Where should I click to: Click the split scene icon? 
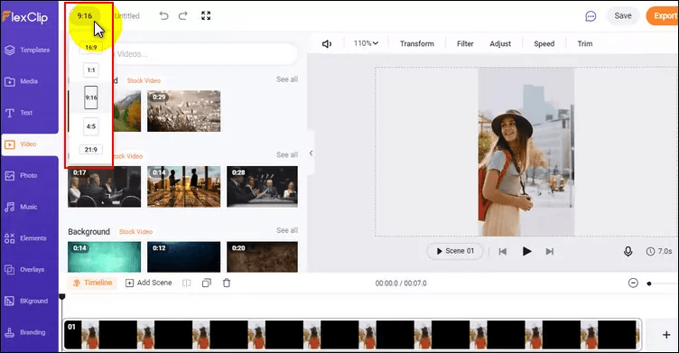coord(187,283)
